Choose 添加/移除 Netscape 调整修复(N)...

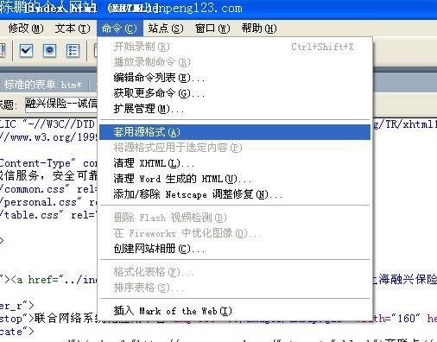pos(235,194)
